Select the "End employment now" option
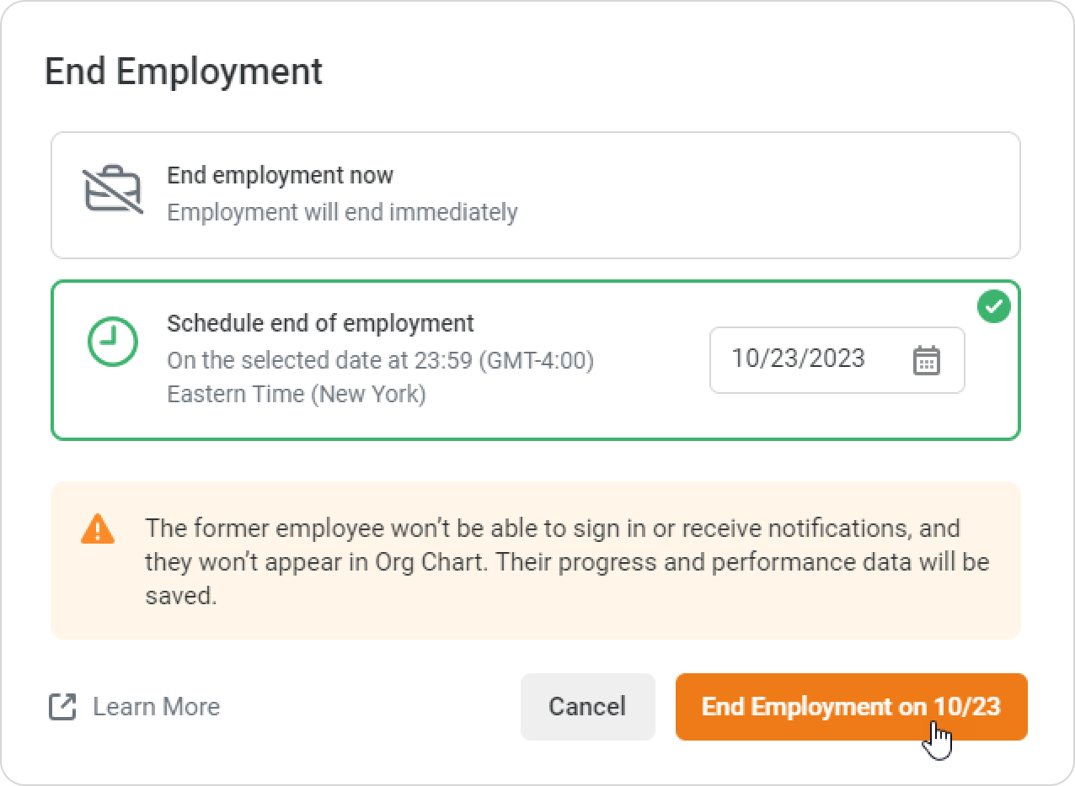Image resolution: width=1075 pixels, height=786 pixels. pos(535,195)
